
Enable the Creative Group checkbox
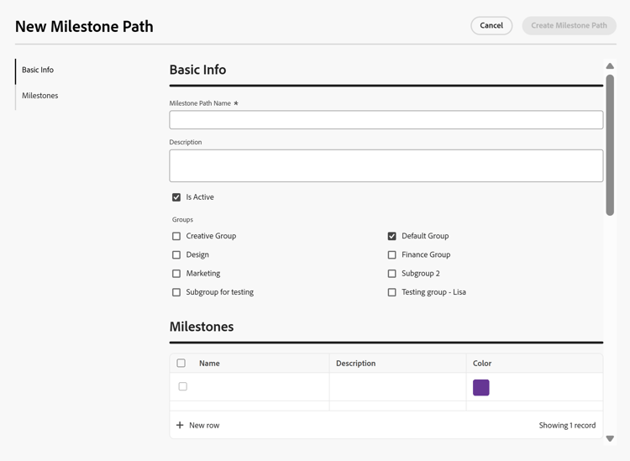(x=176, y=236)
